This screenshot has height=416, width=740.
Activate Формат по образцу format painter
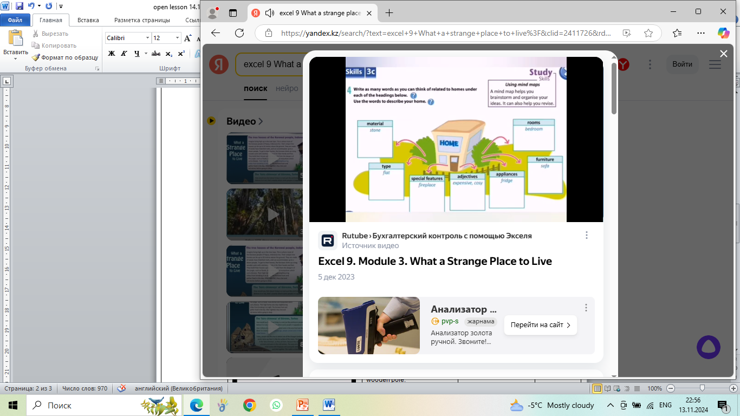tap(65, 57)
